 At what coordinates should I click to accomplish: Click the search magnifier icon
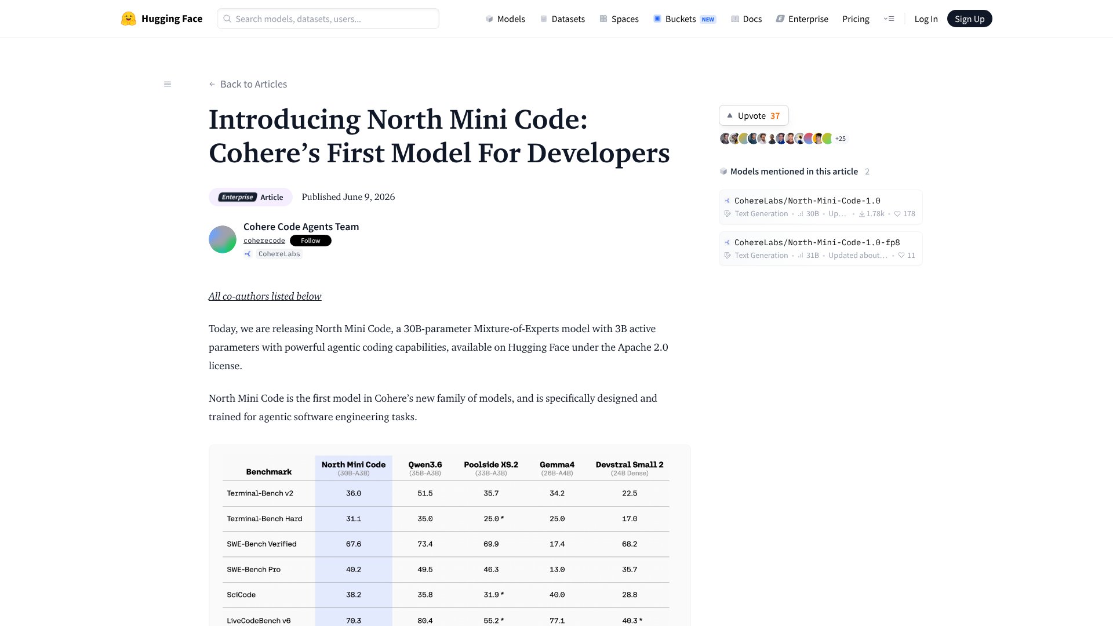[x=228, y=19]
